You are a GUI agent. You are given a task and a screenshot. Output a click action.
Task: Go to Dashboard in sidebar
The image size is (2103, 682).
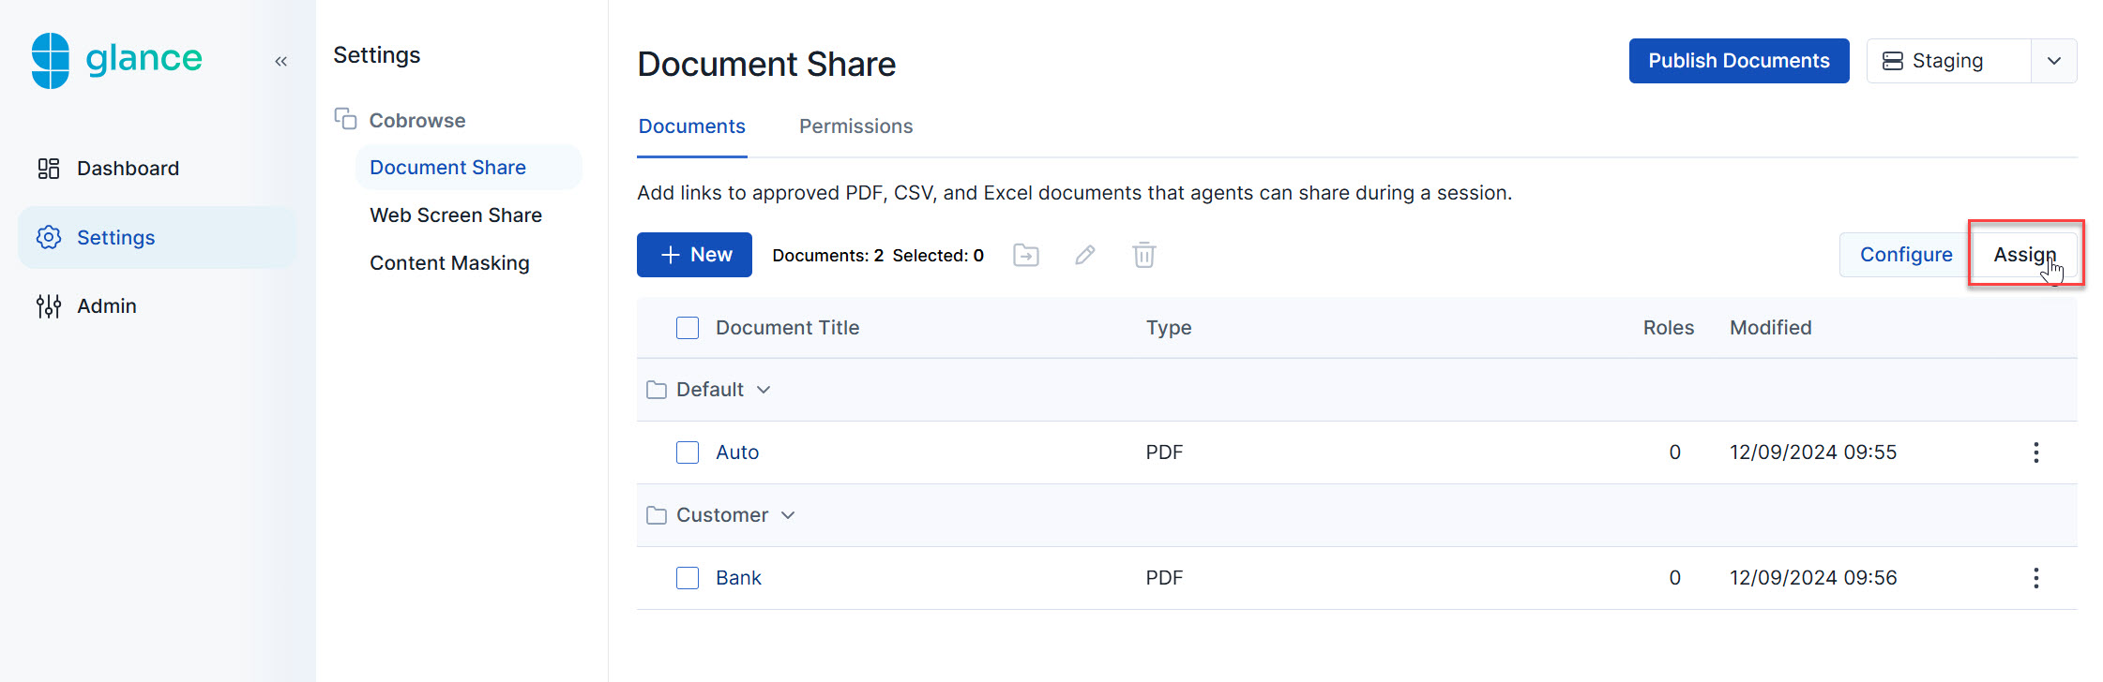[128, 169]
